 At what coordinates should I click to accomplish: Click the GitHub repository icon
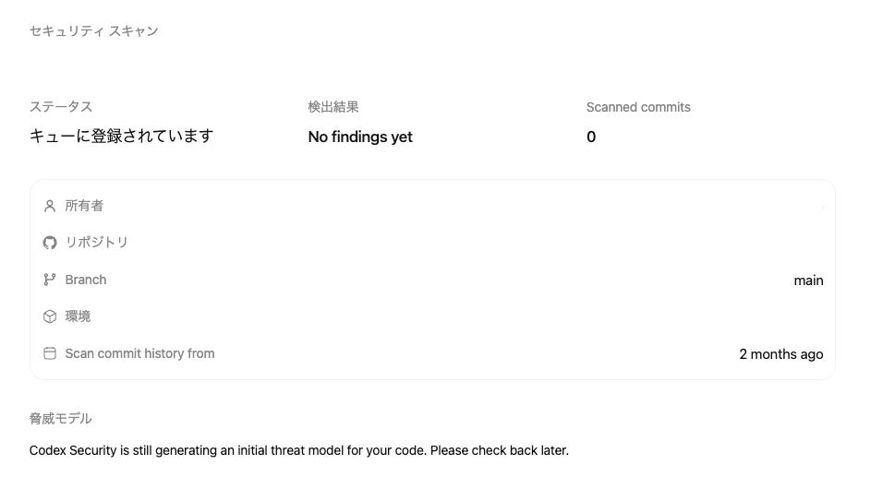pos(50,243)
